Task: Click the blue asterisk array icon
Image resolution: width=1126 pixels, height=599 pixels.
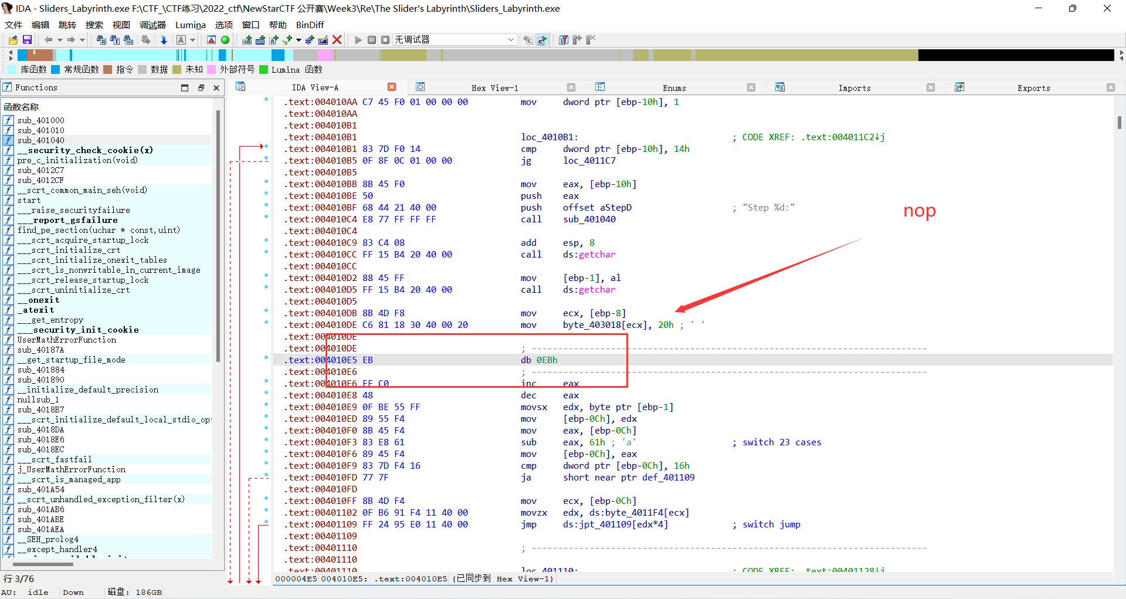Action: click(310, 40)
